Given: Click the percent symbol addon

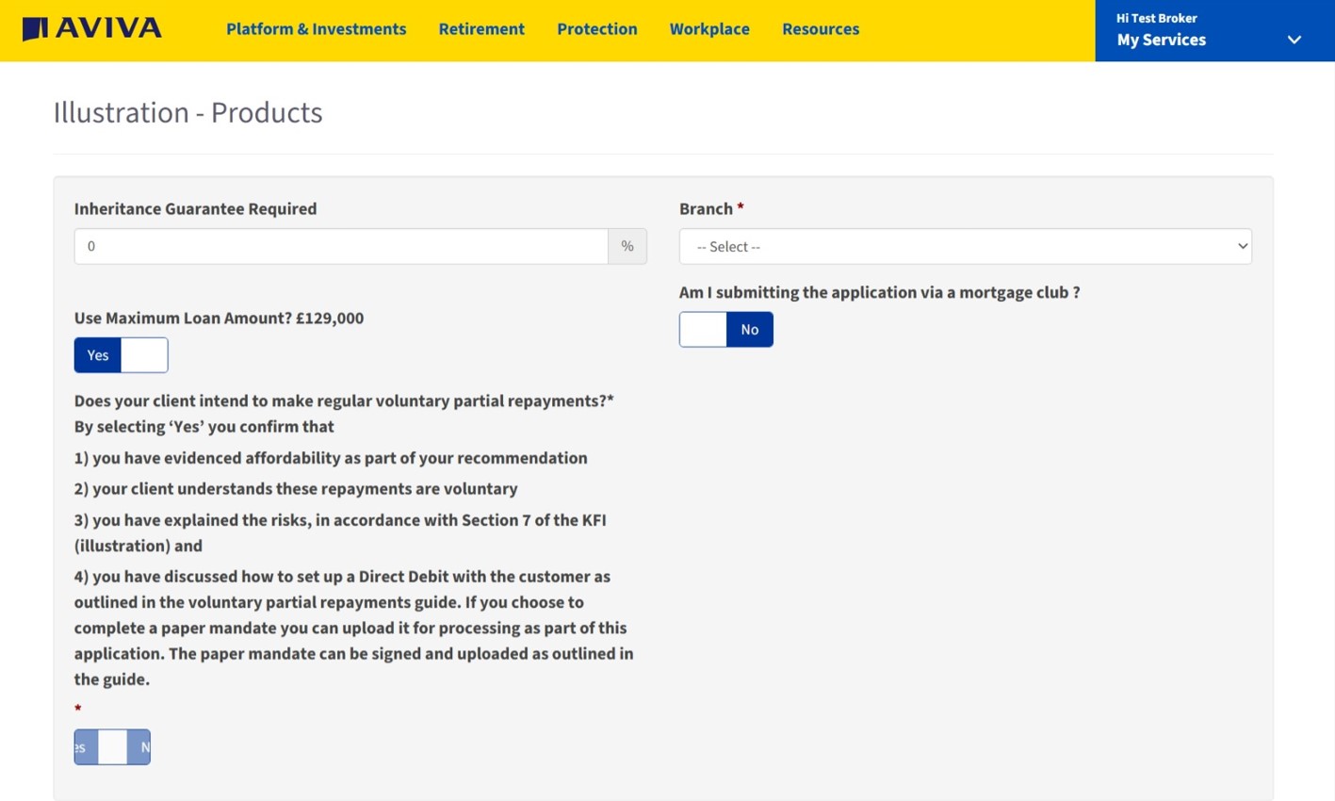Looking at the screenshot, I should click(x=627, y=246).
